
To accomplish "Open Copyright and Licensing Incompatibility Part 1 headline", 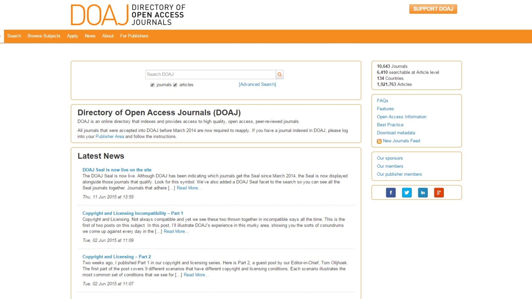I will tap(133, 213).
